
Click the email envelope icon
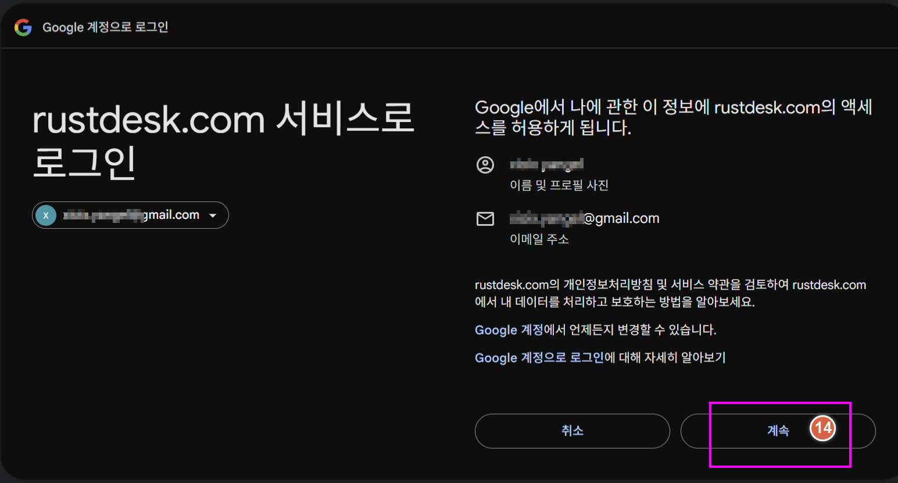(x=485, y=219)
